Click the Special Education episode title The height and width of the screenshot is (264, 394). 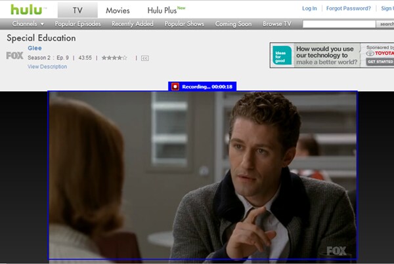(x=41, y=38)
